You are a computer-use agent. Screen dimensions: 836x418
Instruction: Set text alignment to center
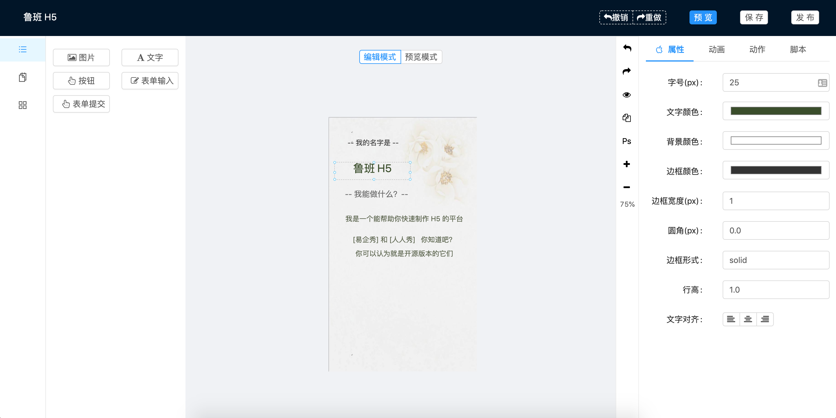click(x=748, y=319)
